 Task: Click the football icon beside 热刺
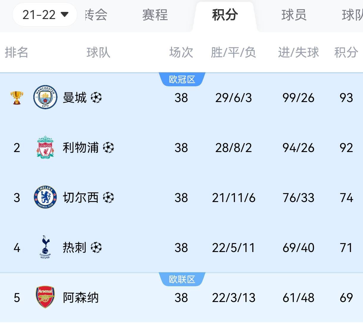(96, 247)
